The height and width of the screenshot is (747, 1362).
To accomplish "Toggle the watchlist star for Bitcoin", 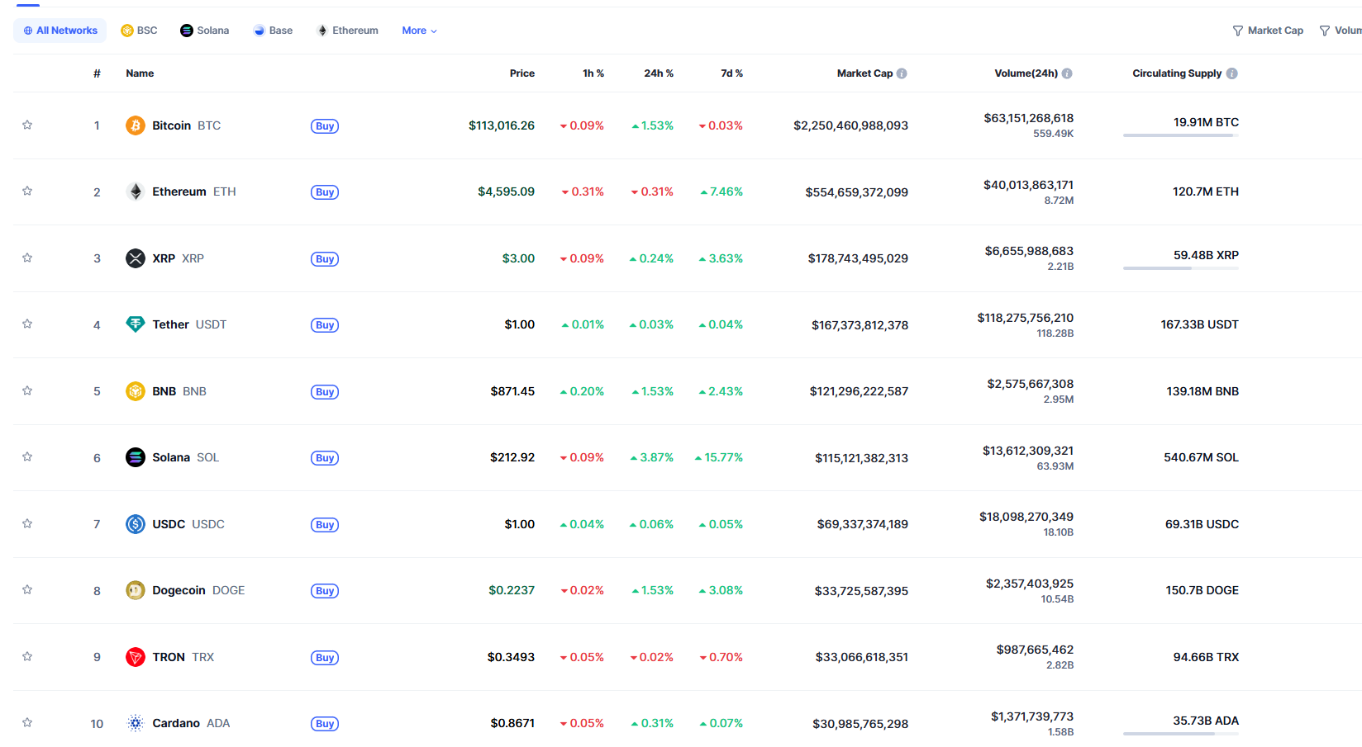I will point(27,125).
